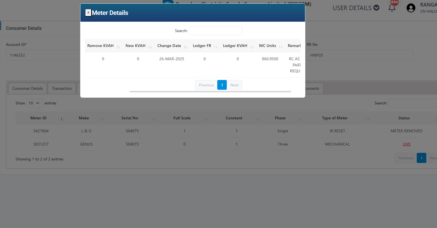Screen dimensions: 437x228
Task: Click the Three phase cell
Action: tap(283, 144)
